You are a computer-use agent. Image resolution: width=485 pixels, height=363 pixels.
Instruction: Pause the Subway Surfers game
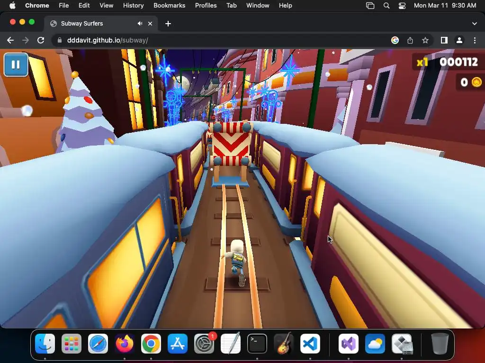[16, 65]
